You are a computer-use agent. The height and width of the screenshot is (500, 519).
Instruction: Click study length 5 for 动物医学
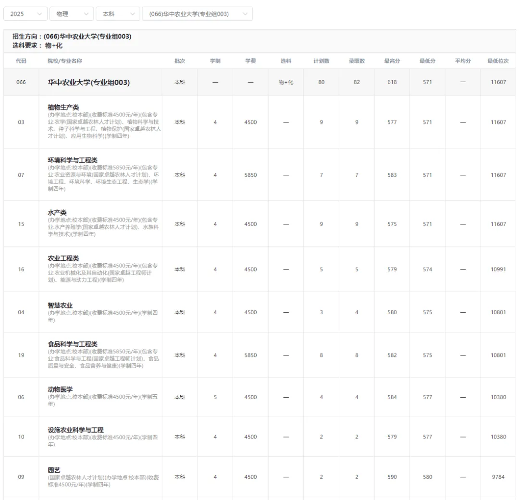tap(215, 397)
